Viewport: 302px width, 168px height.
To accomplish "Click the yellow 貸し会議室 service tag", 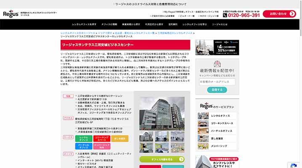I will (120, 139).
